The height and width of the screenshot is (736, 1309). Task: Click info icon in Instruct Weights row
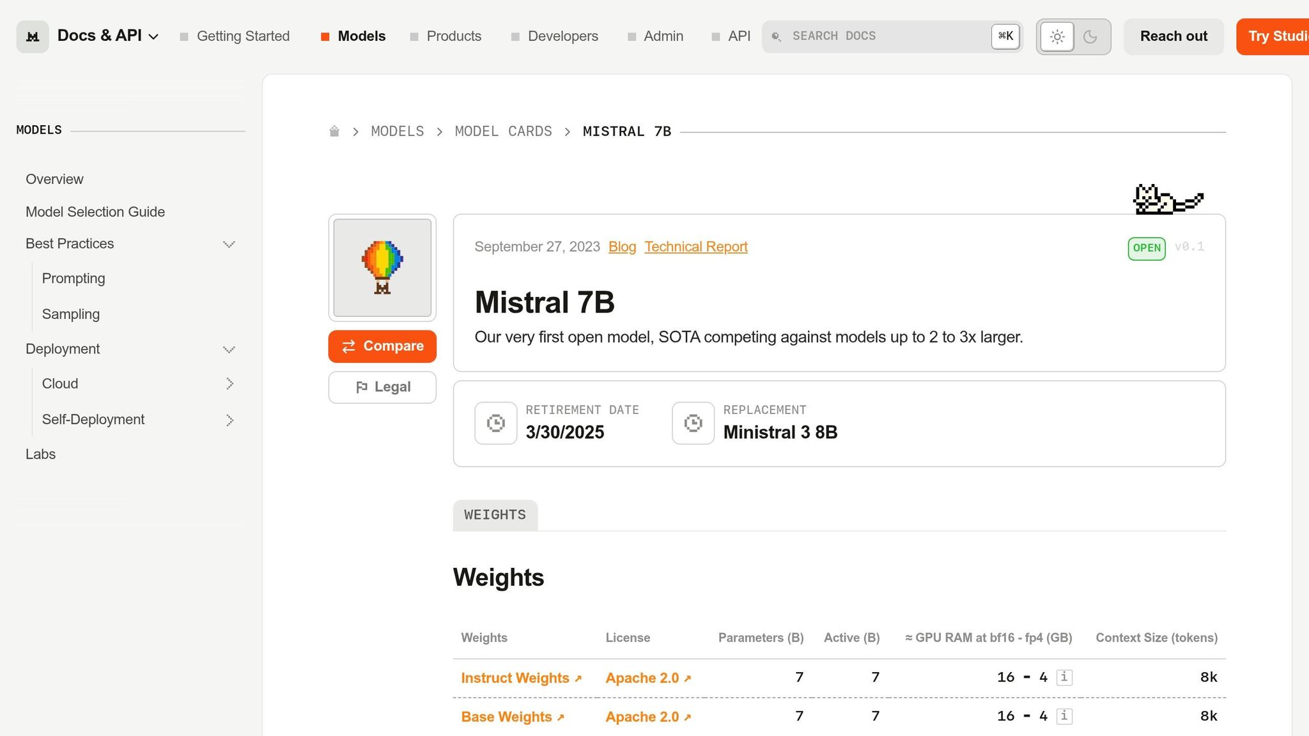(1064, 677)
